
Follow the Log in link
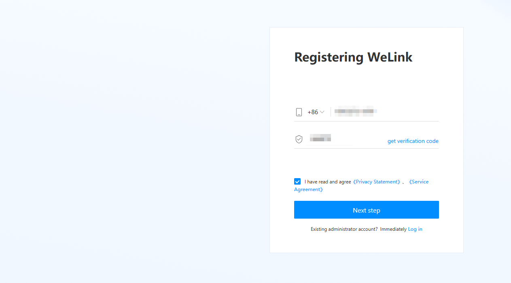pos(415,229)
